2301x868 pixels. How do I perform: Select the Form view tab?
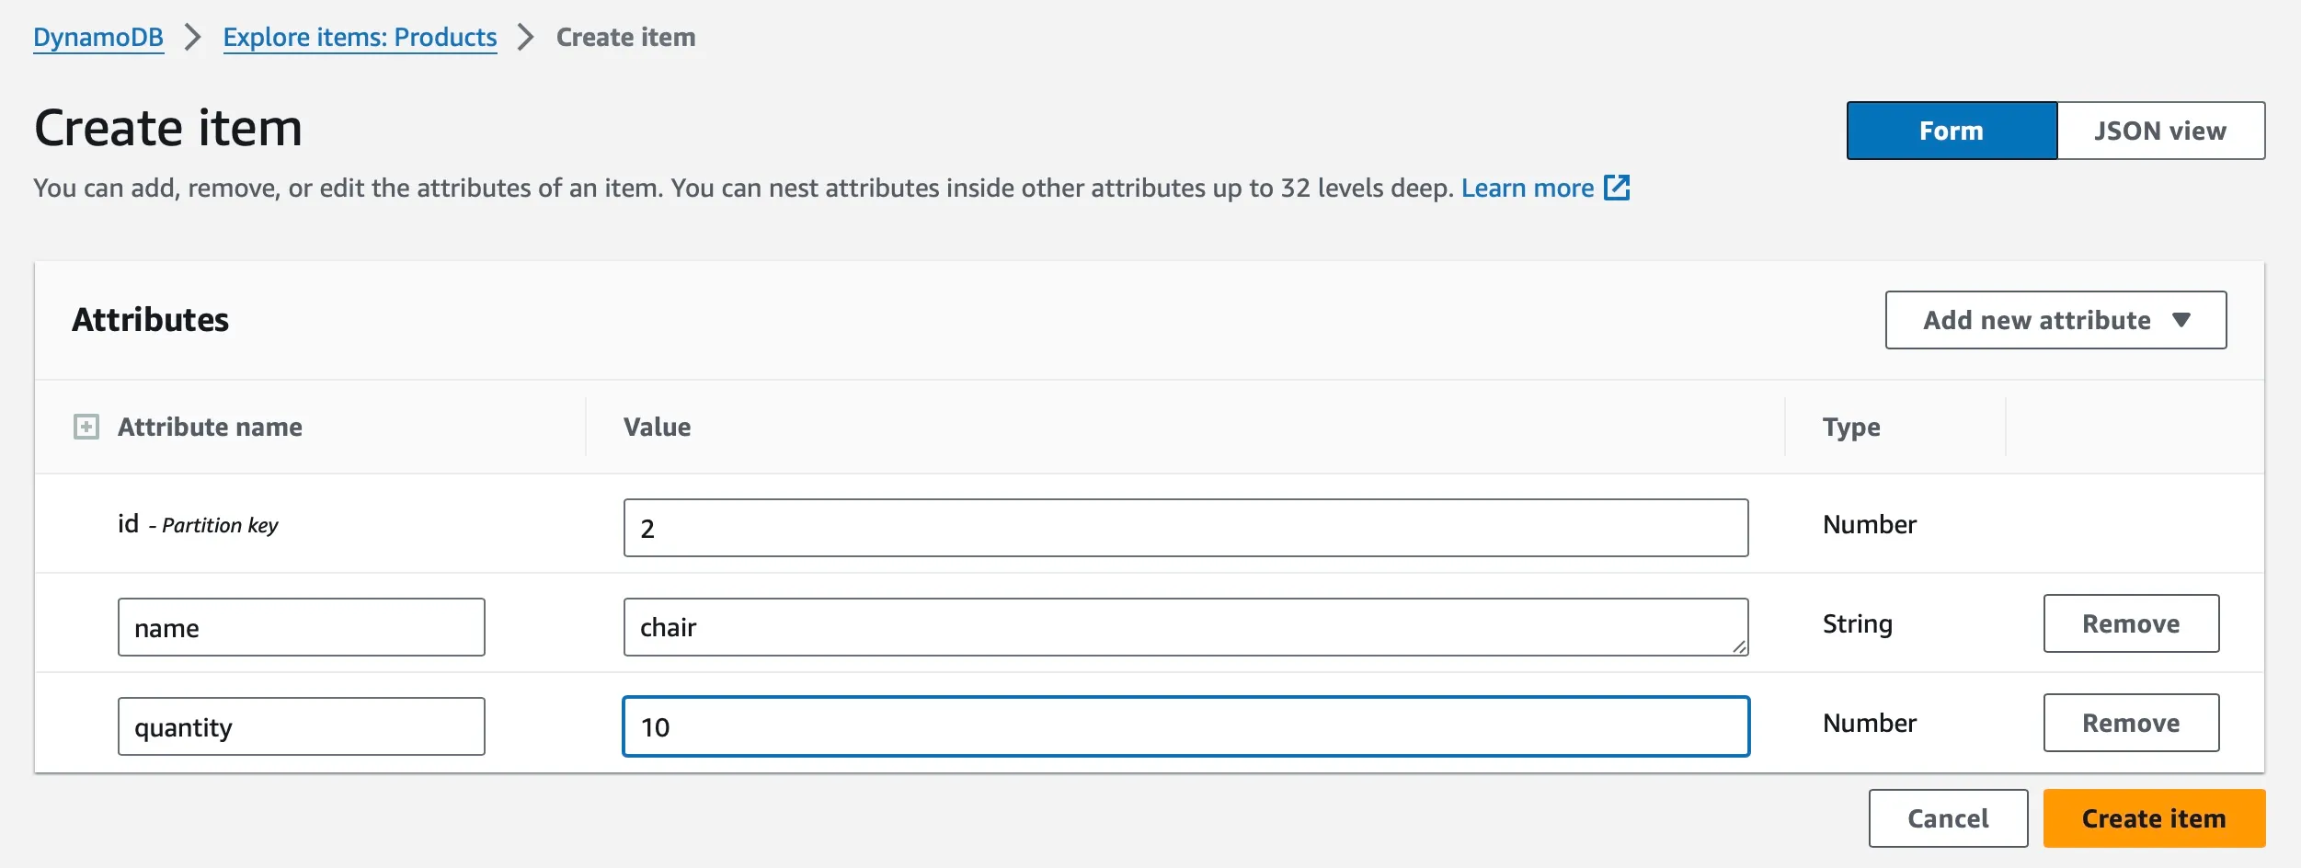tap(1951, 131)
